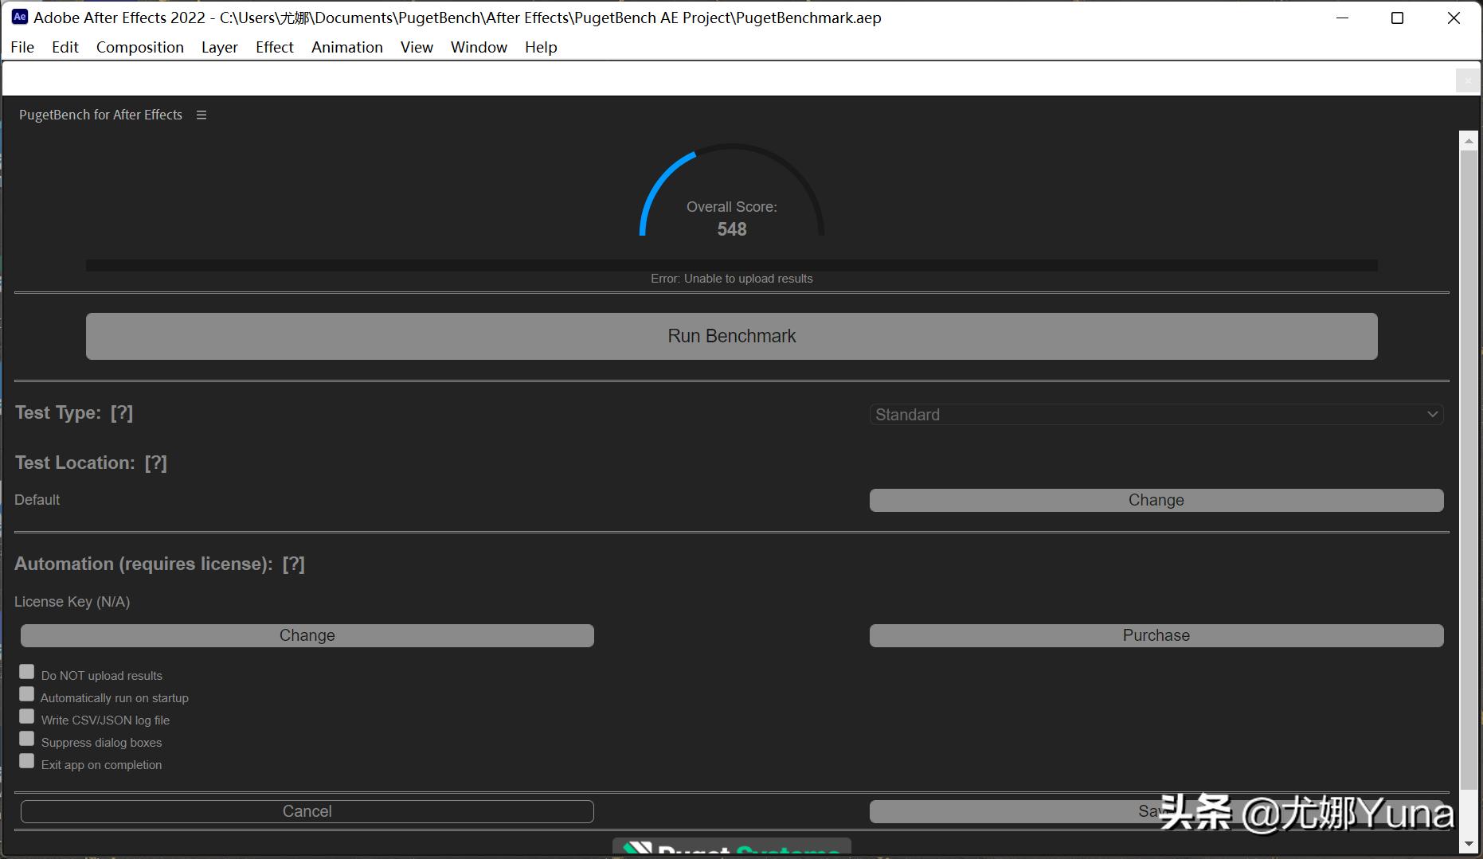Click Change button for License Key
Viewport: 1483px width, 859px height.
point(307,635)
